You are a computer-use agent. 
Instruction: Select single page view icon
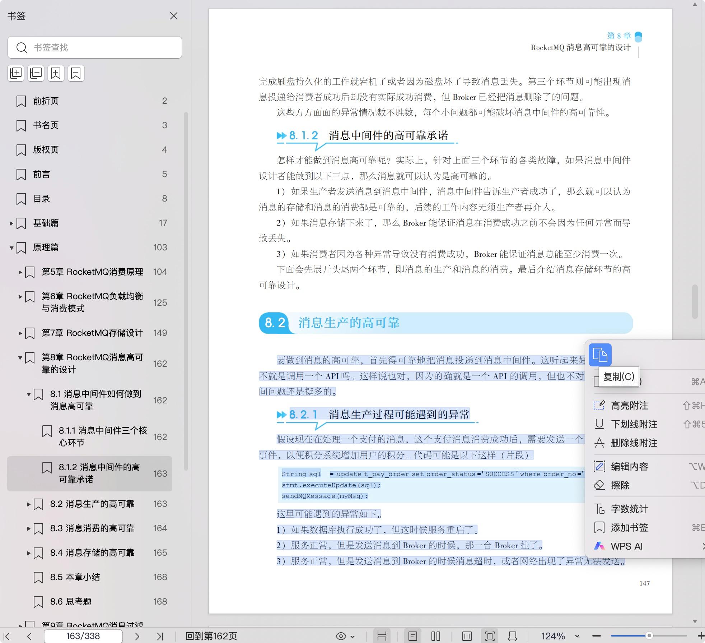[x=413, y=636]
